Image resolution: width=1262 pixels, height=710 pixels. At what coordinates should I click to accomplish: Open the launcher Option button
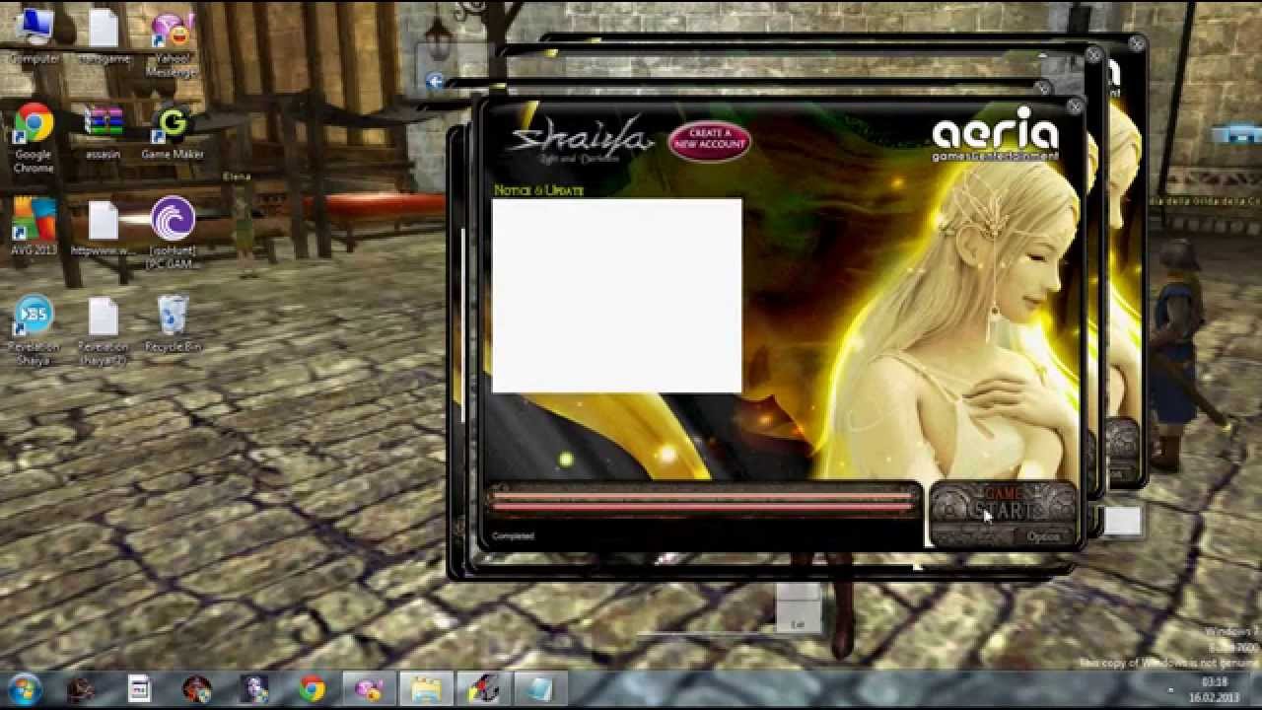coord(1043,536)
